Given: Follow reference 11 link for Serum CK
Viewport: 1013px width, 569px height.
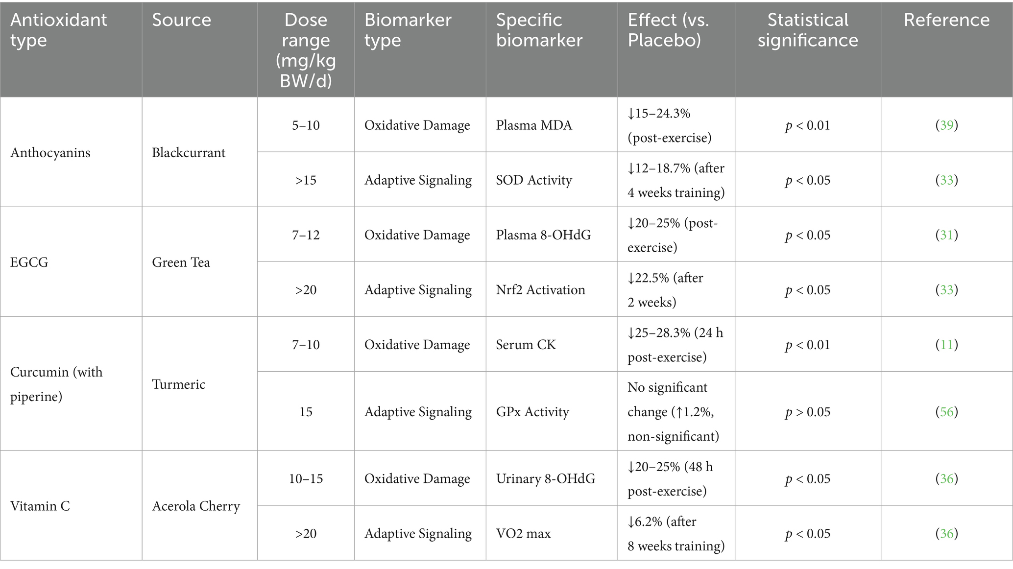Looking at the screenshot, I should pyautogui.click(x=946, y=345).
